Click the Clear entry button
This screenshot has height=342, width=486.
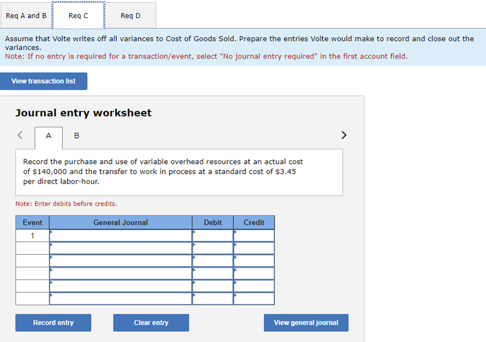pyautogui.click(x=151, y=323)
